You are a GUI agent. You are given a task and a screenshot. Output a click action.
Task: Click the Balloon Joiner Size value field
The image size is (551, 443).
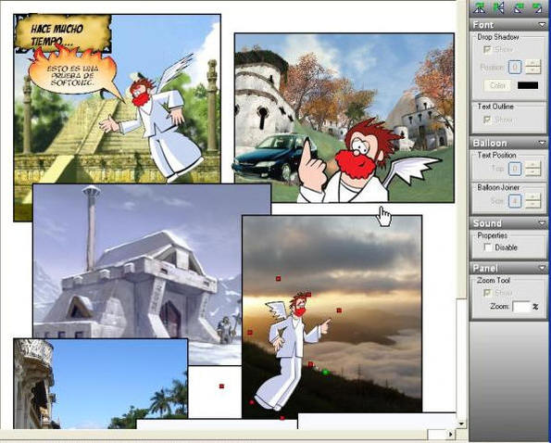515,201
